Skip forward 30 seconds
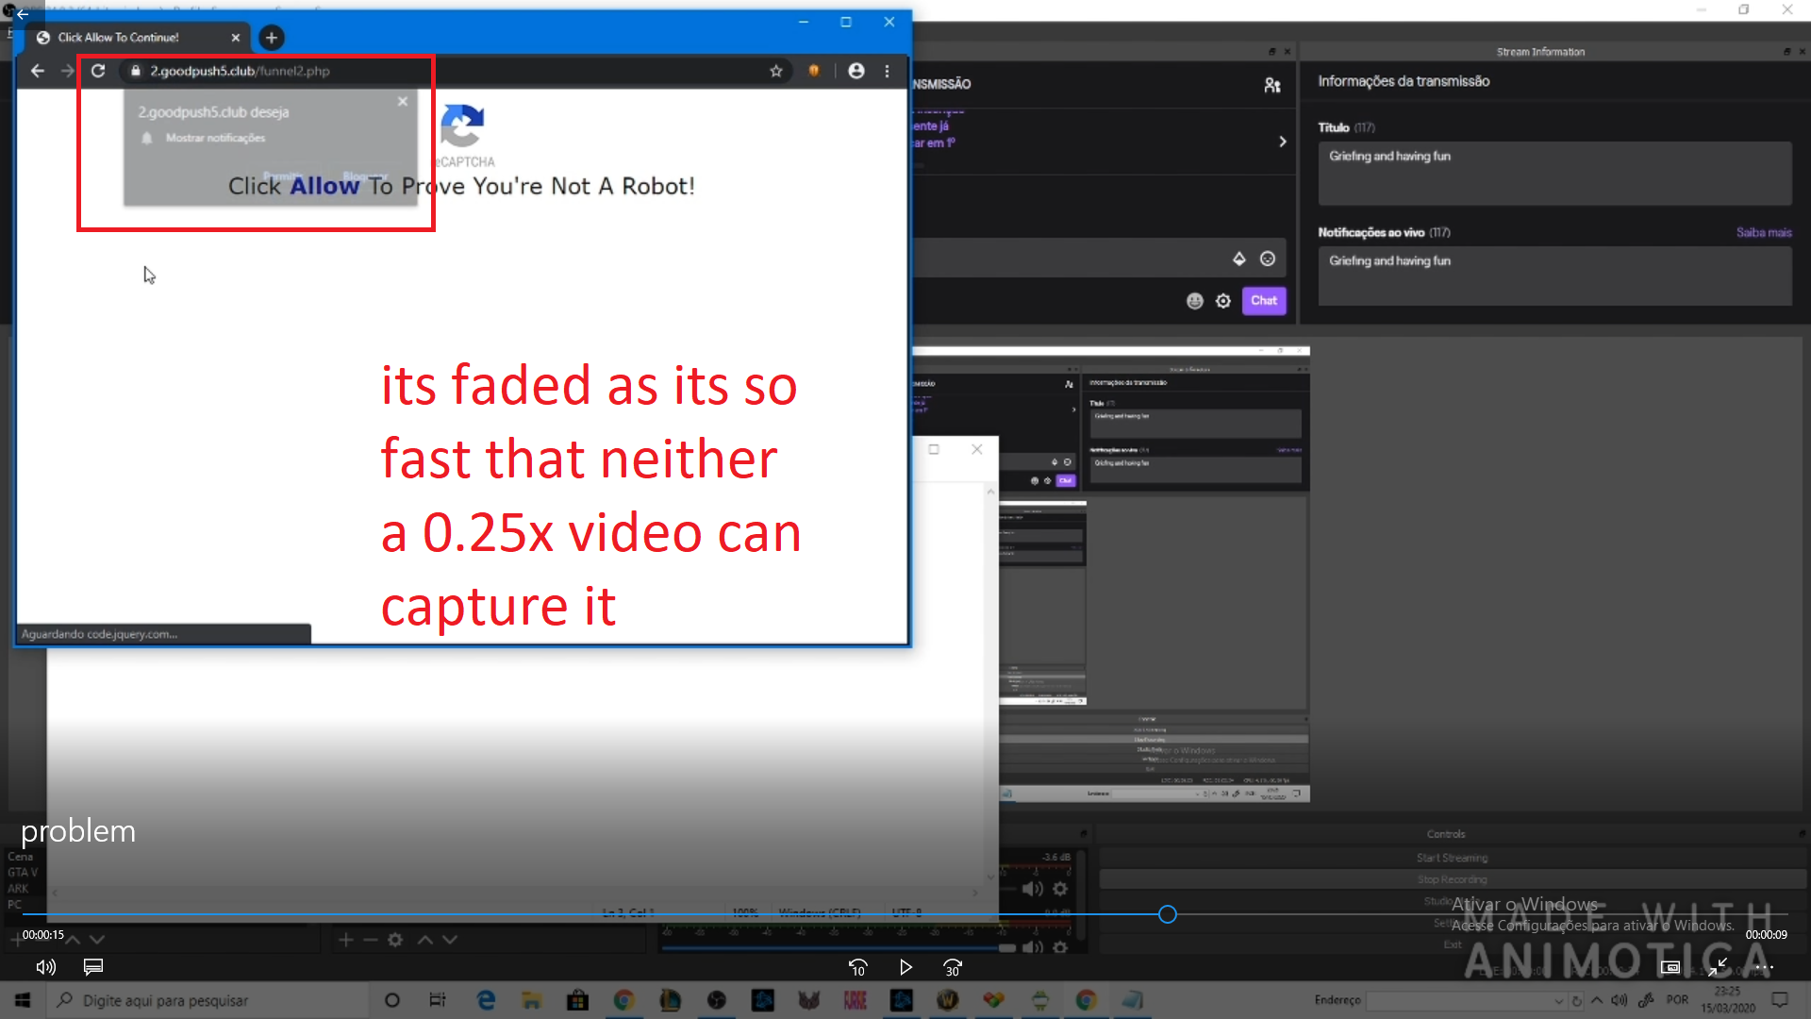 pyautogui.click(x=953, y=968)
